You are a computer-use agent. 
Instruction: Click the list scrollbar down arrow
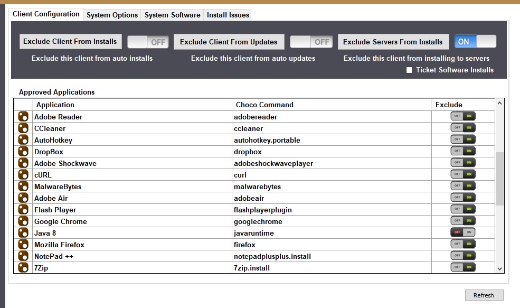(499, 269)
